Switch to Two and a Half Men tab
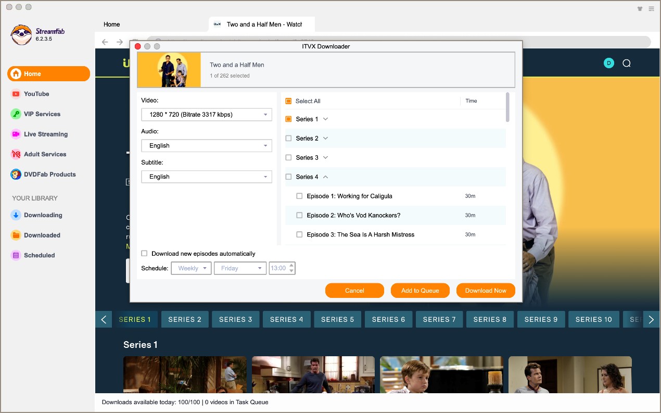The image size is (661, 413). [x=262, y=24]
